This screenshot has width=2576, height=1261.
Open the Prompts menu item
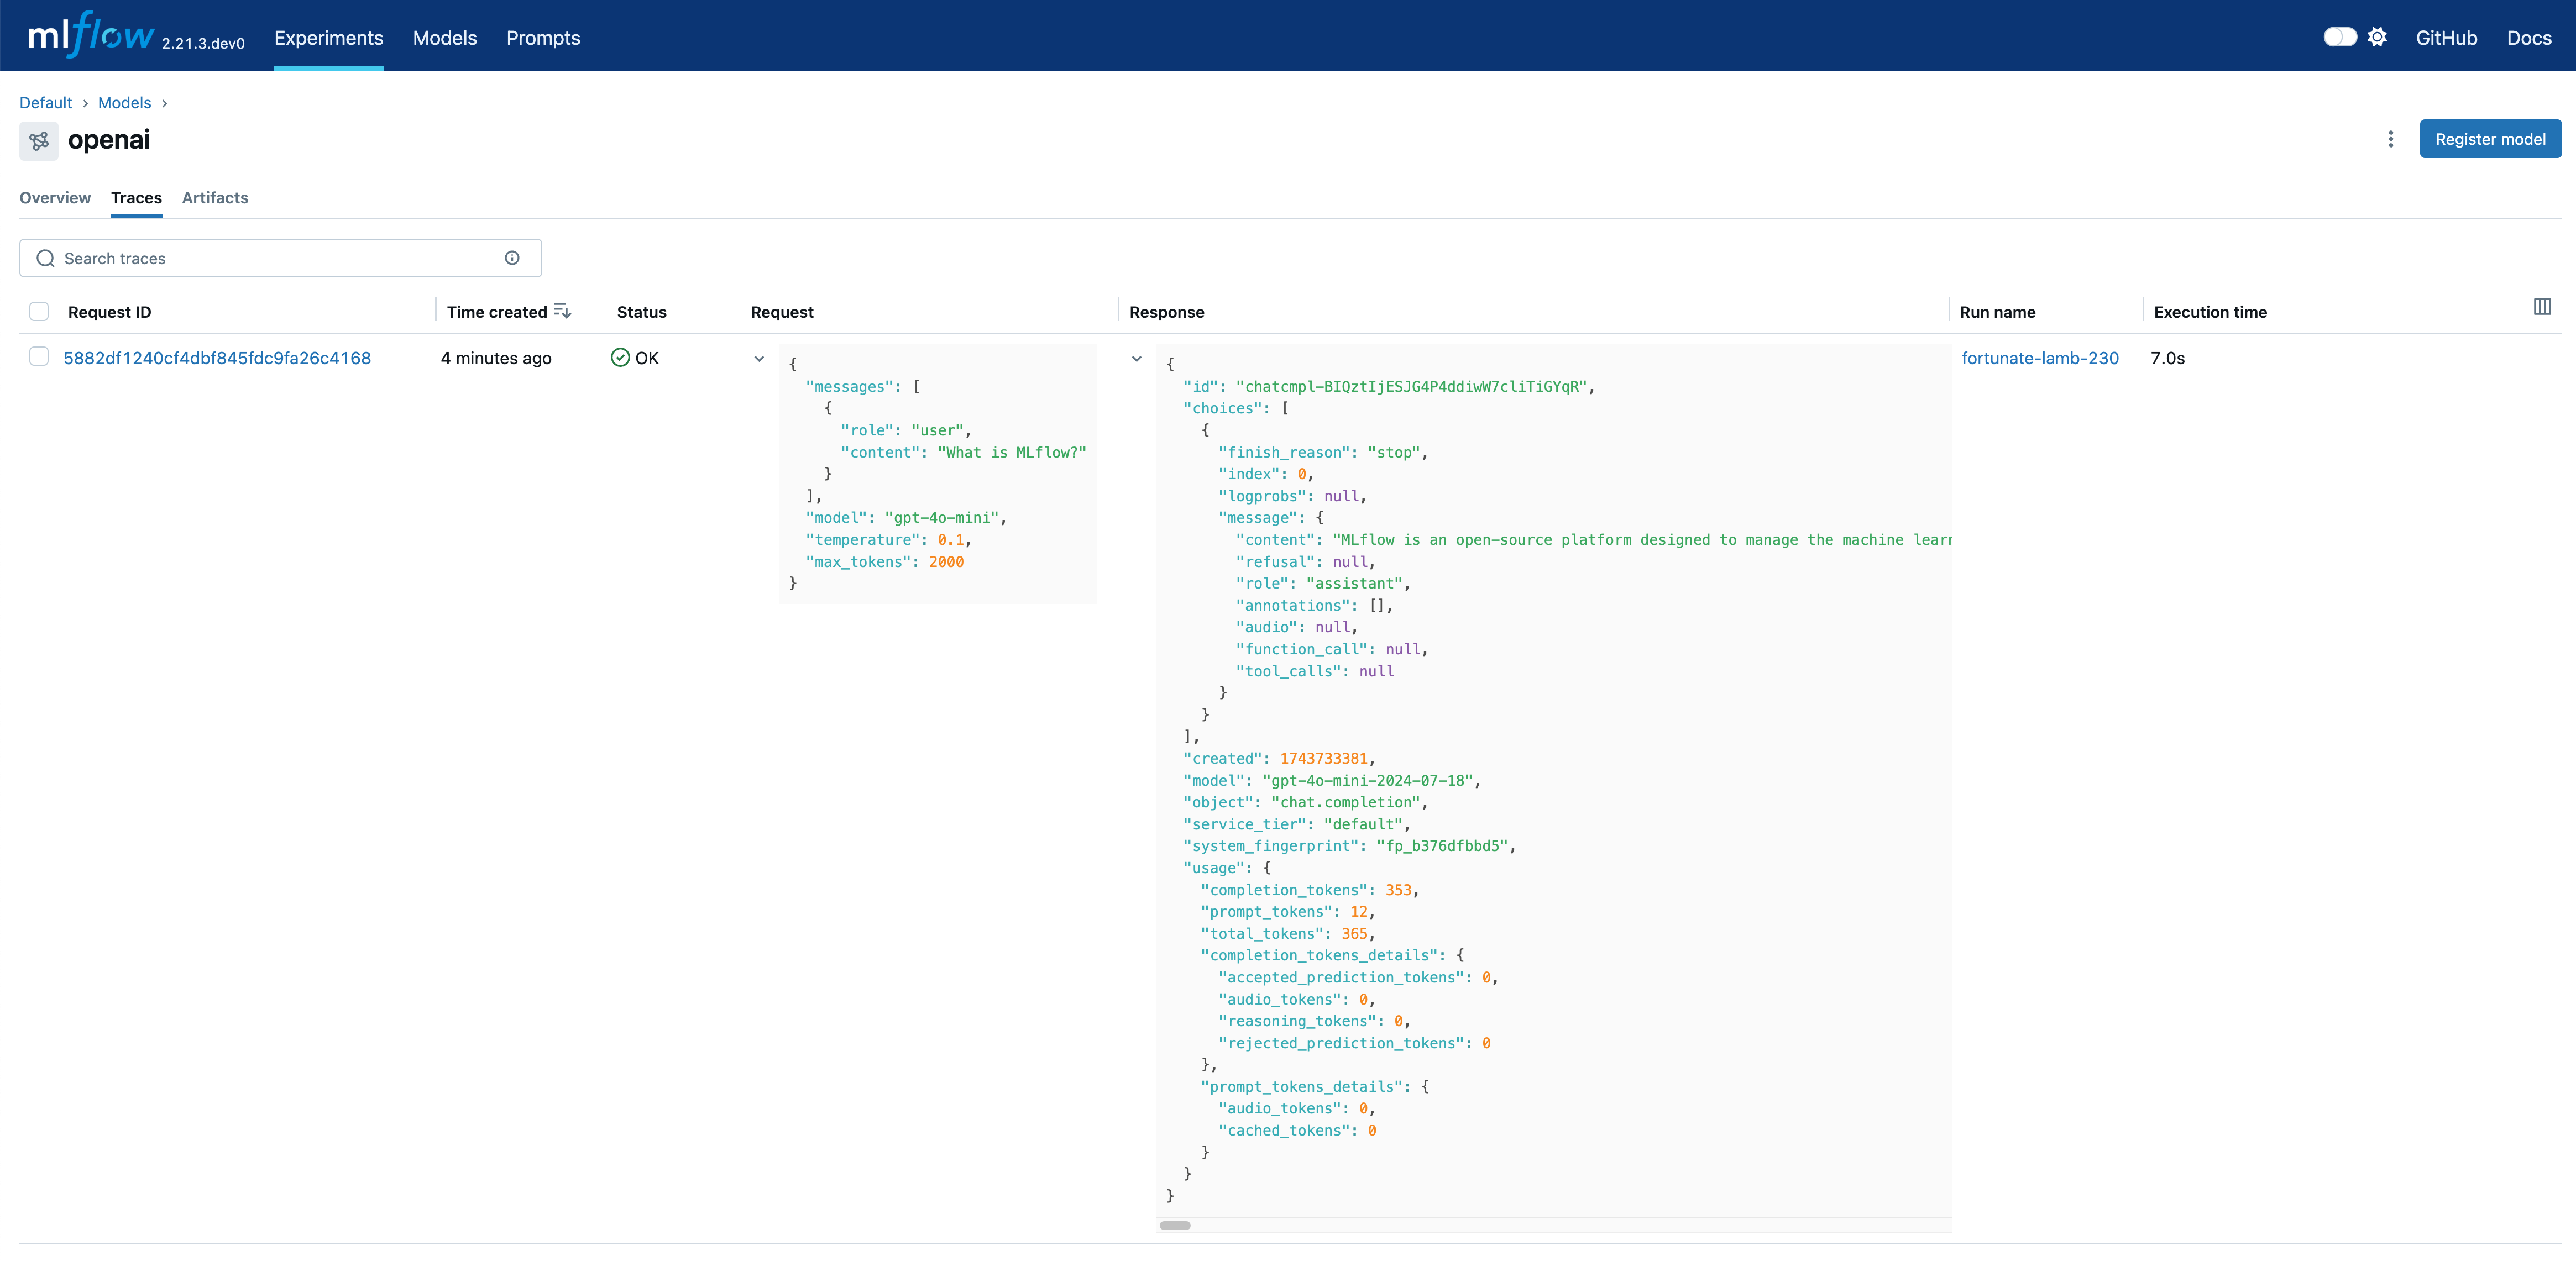(x=543, y=38)
